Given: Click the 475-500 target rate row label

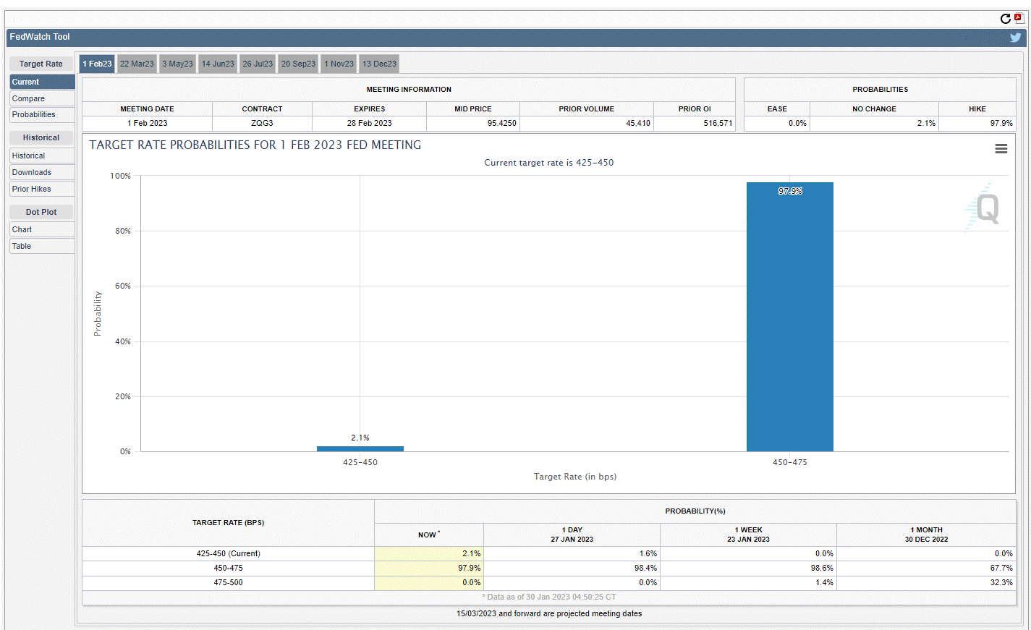Looking at the screenshot, I should coord(228,582).
